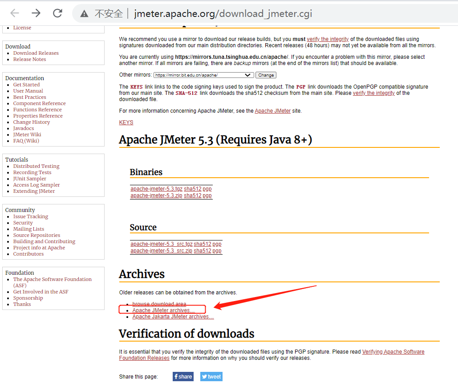Screen dimensions: 458x387
Task: Reload the page with refresh icon
Action: (x=57, y=13)
